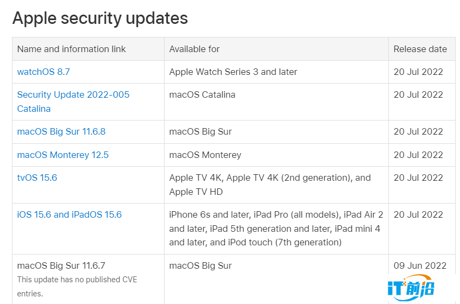The image size is (460, 304).
Task: Click the Available for column header
Action: [x=194, y=49]
